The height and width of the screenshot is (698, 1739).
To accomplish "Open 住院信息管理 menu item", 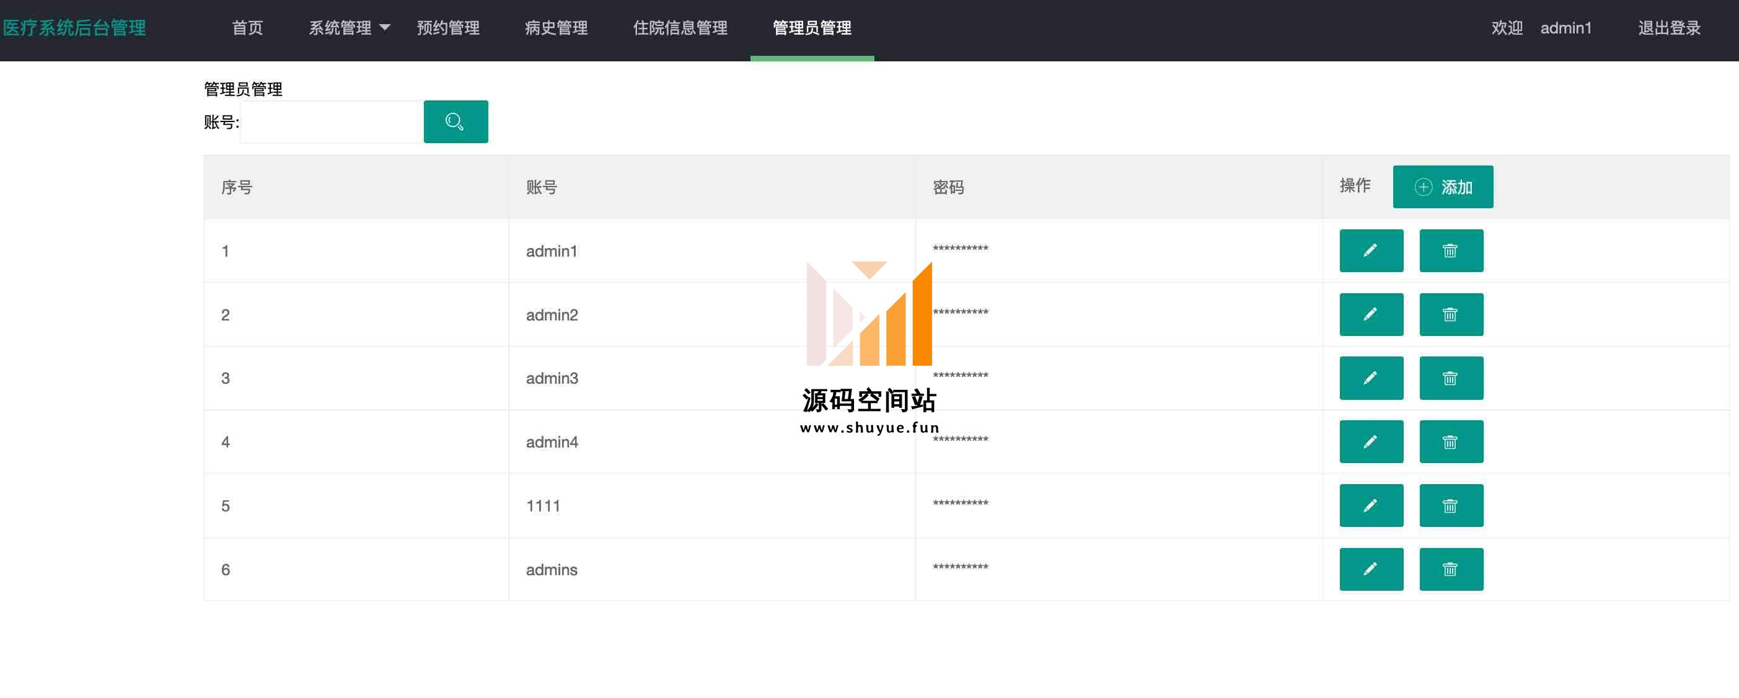I will click(x=680, y=28).
